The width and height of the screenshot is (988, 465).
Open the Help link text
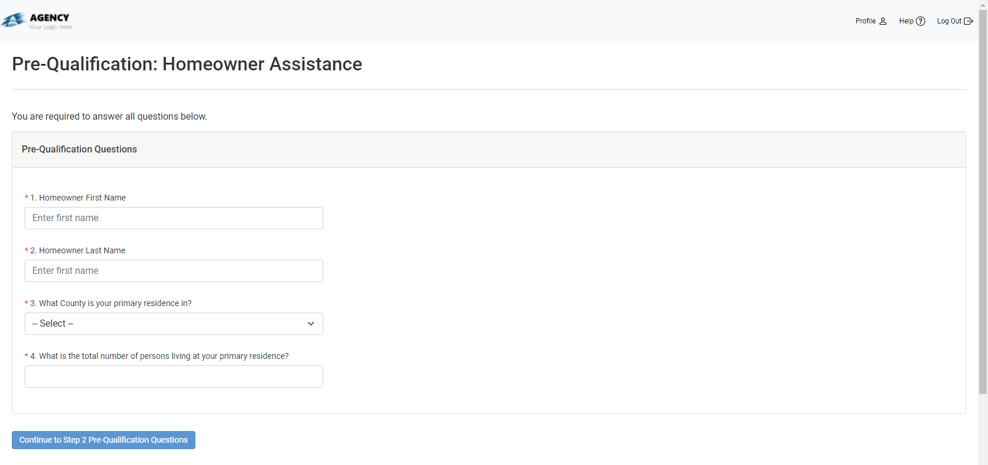(906, 21)
